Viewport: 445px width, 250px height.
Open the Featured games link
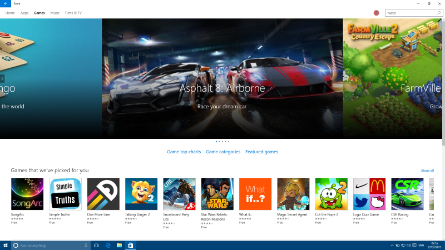(261, 152)
